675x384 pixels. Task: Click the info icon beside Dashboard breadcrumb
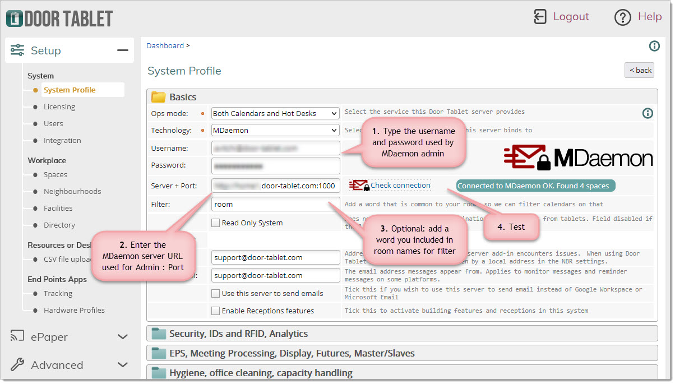click(654, 46)
